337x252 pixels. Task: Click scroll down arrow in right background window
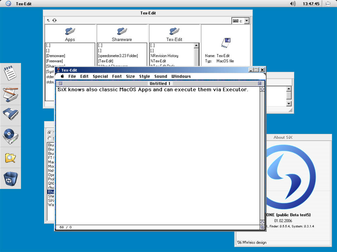click(289, 104)
